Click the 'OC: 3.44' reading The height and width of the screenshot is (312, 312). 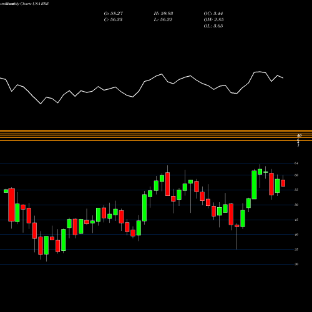click(213, 14)
